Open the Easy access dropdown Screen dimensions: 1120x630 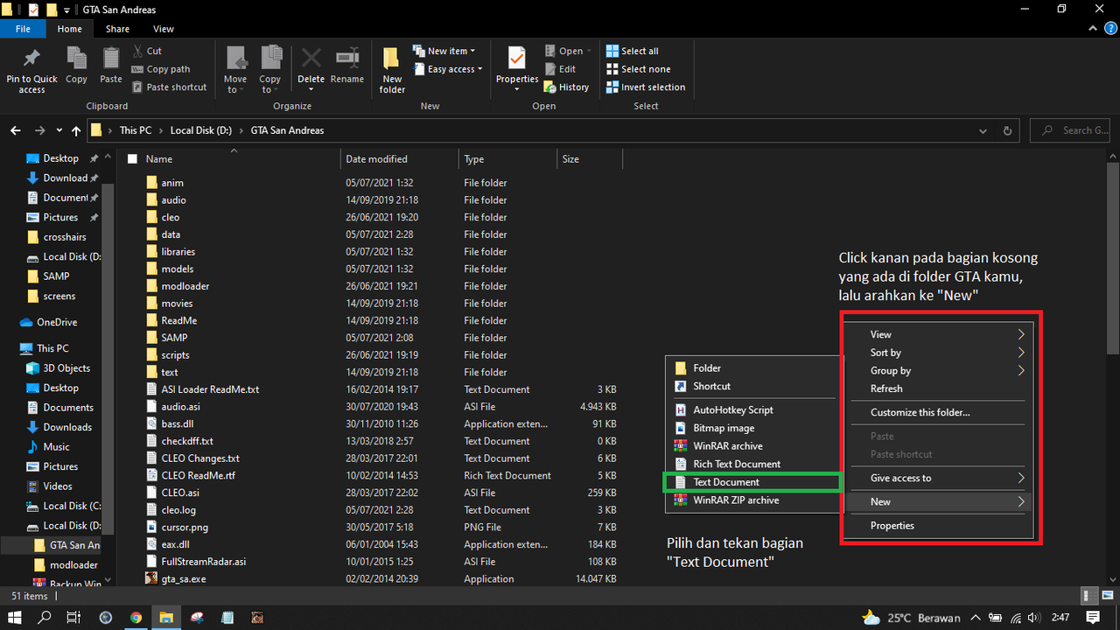[448, 69]
